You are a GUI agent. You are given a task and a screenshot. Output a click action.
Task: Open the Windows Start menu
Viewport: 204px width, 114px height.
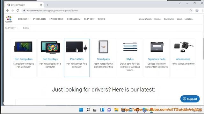[81, 110]
